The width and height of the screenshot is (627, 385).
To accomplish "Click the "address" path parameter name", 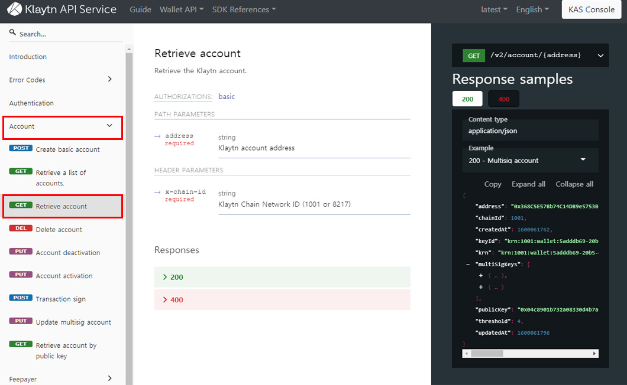I will coord(179,136).
